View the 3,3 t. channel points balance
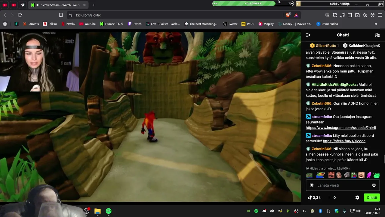Viewport: 385px width, 217px height. [315, 198]
